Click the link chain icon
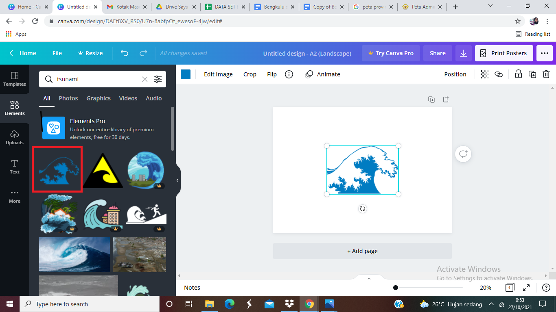 (499, 74)
